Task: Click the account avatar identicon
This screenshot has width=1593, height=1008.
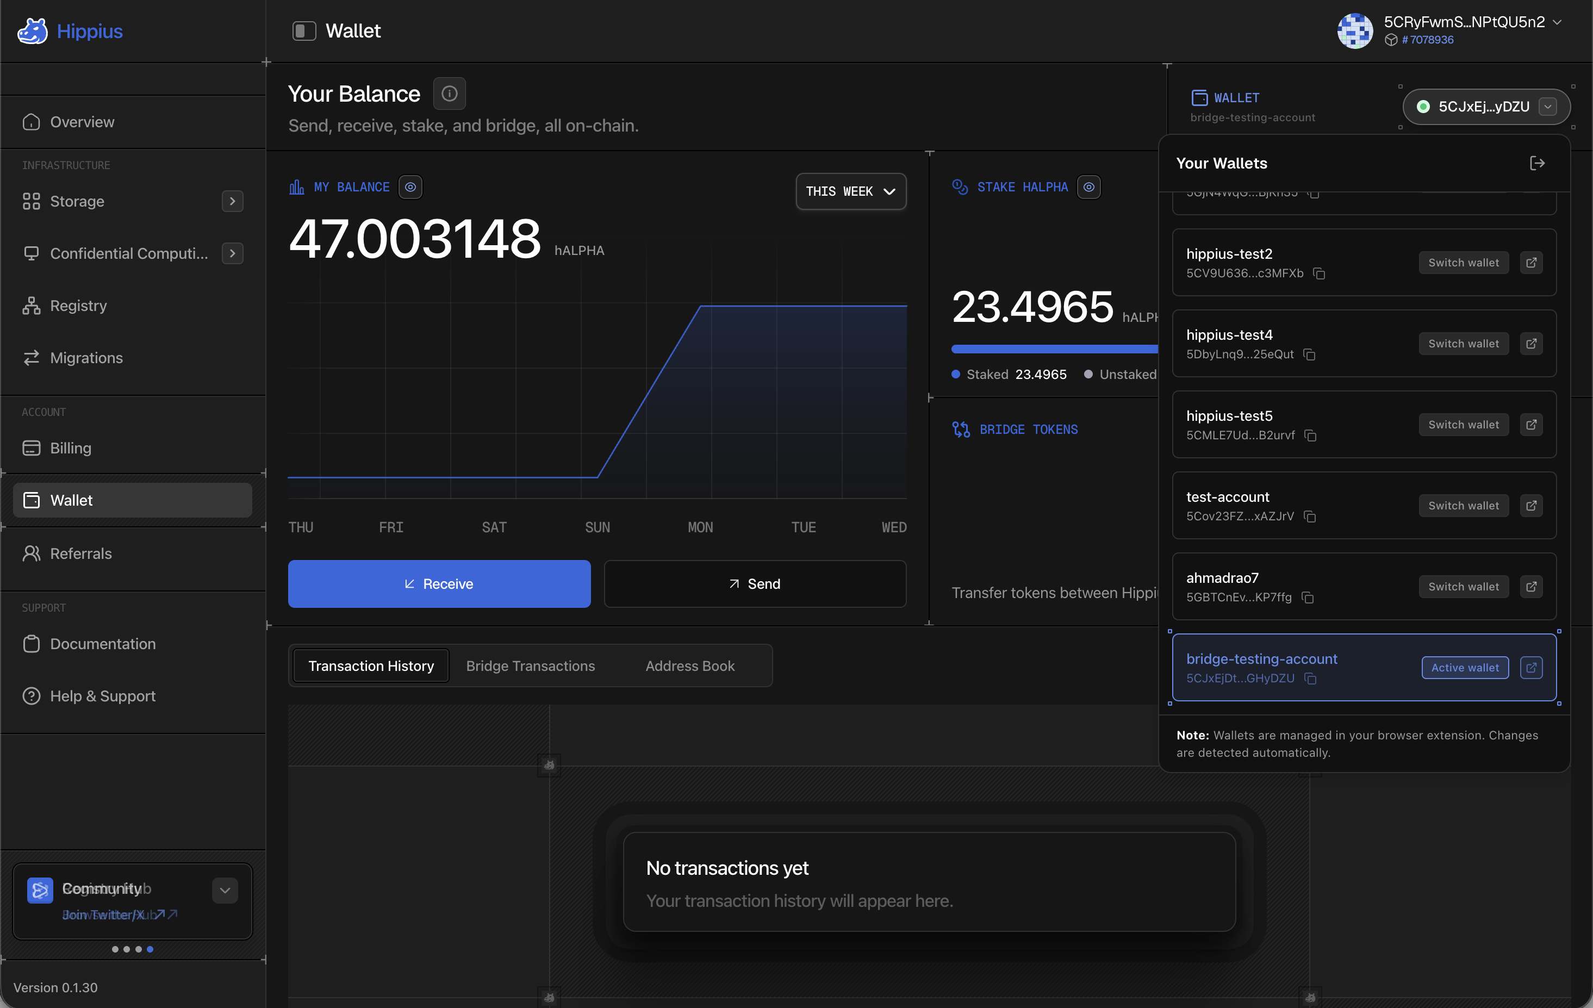Action: (1355, 30)
